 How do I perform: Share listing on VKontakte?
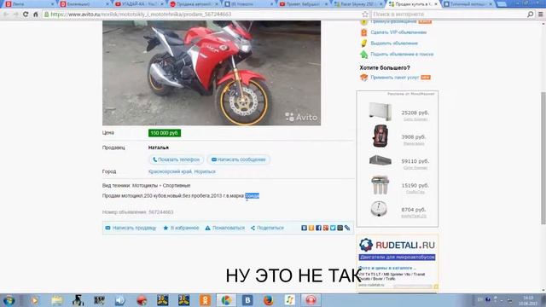304,228
